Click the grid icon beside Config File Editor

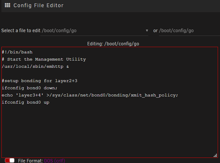tap(7, 5)
